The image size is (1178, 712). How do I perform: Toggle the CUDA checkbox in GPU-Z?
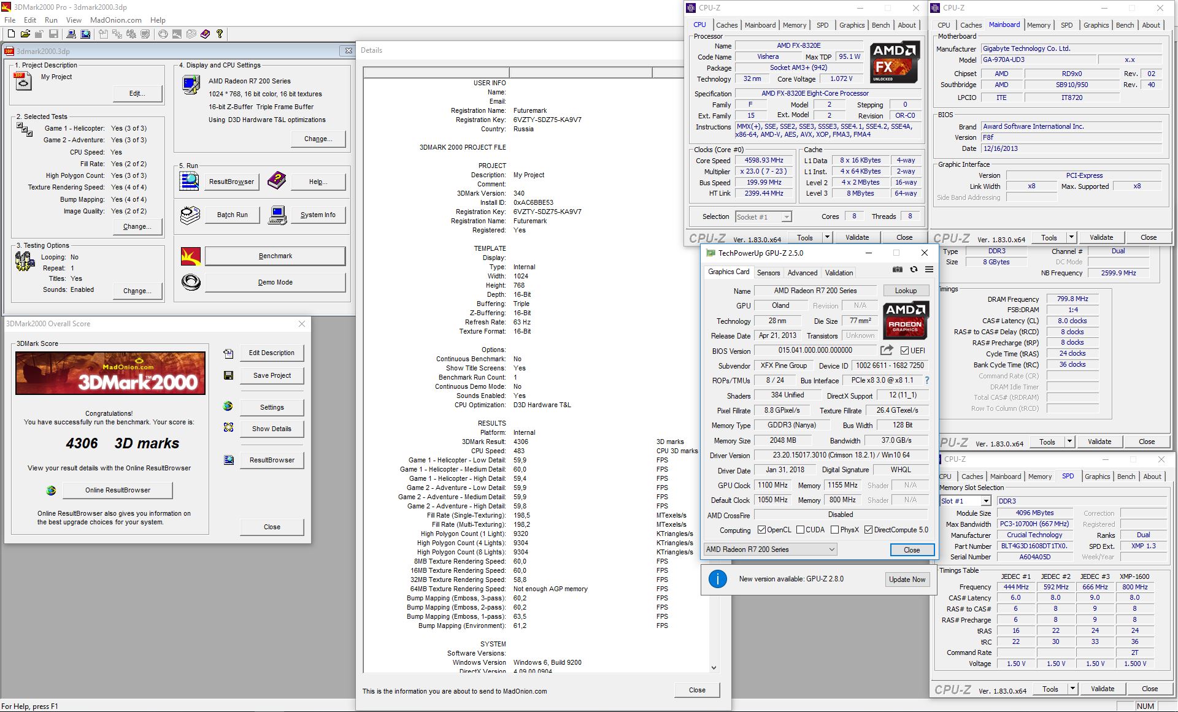click(800, 530)
